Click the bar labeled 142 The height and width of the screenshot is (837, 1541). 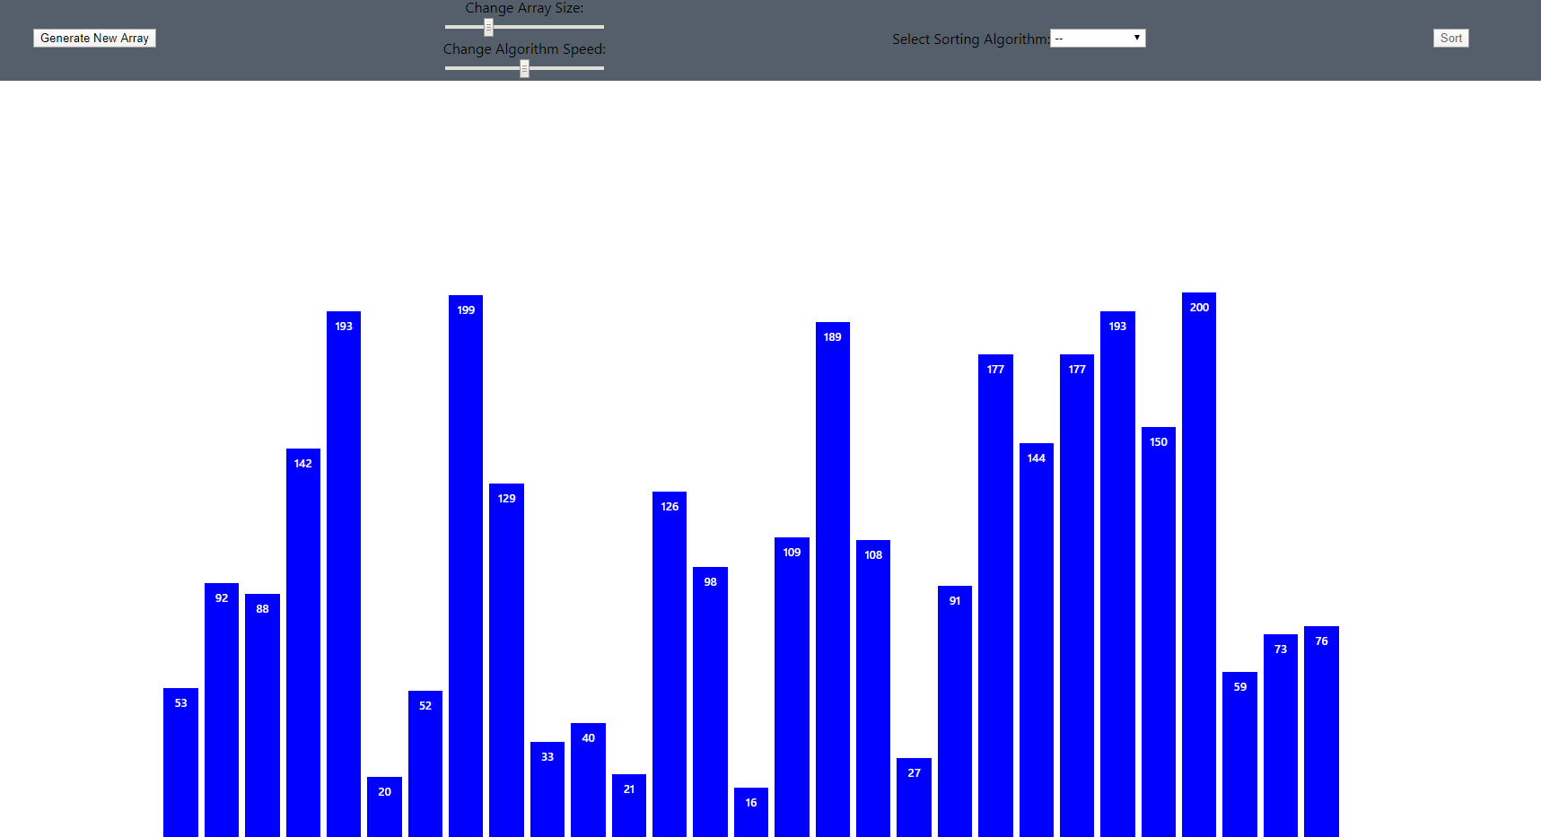click(x=303, y=642)
